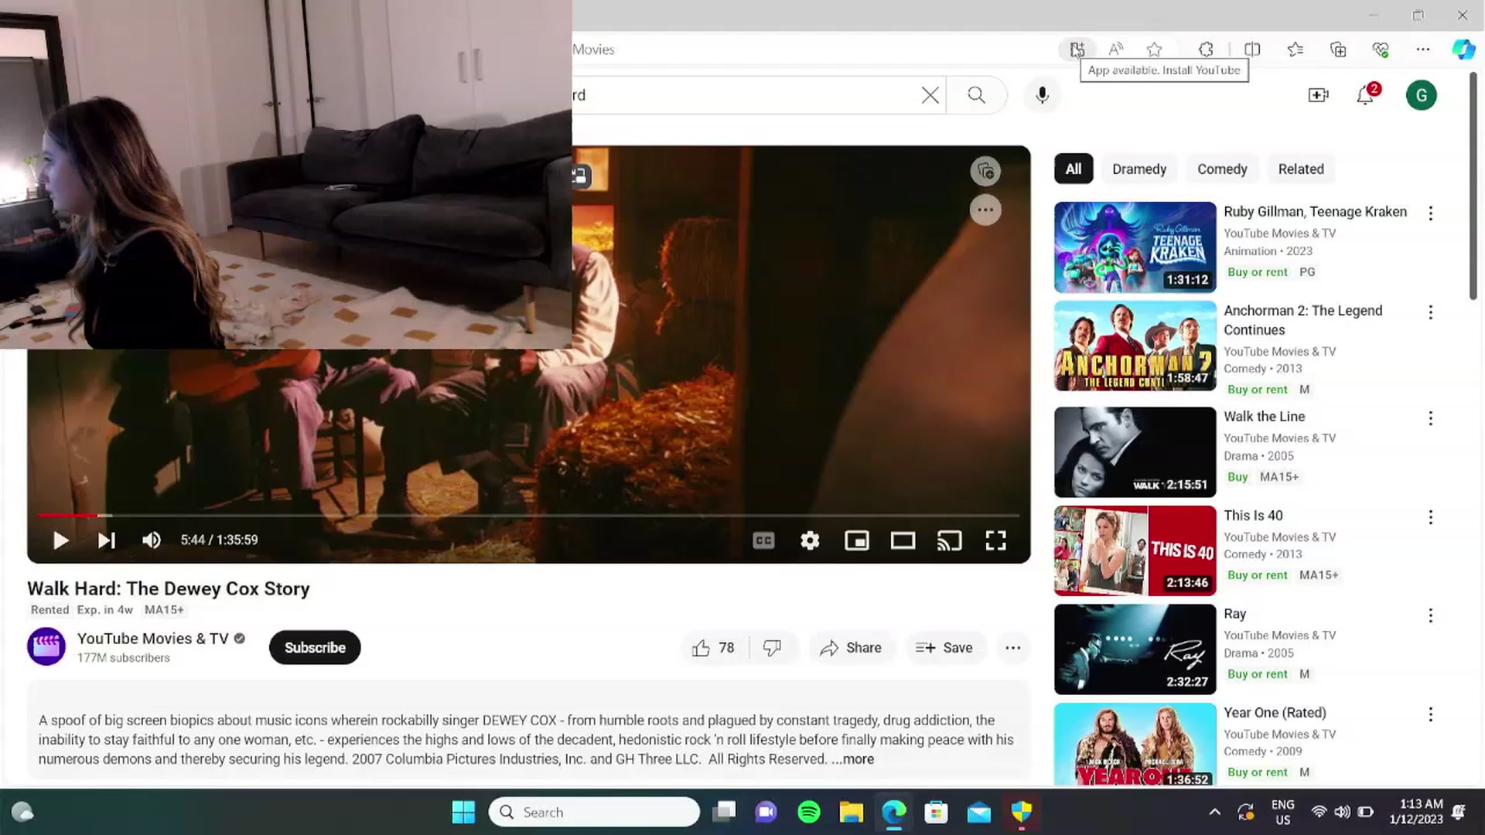Subscribe to YouTube Movies & TV

(315, 648)
